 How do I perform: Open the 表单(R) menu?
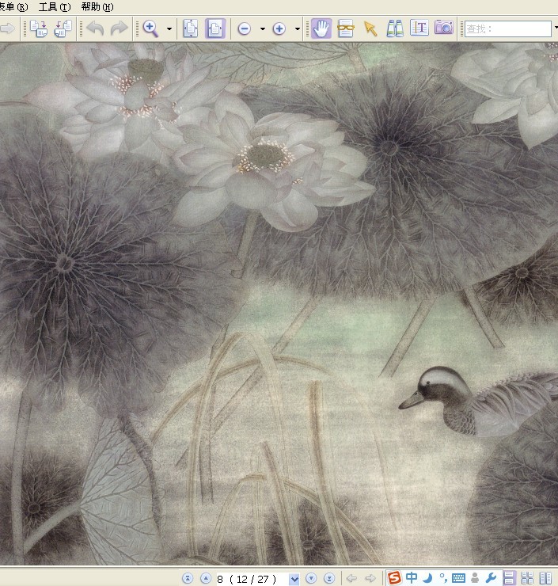pyautogui.click(x=13, y=6)
